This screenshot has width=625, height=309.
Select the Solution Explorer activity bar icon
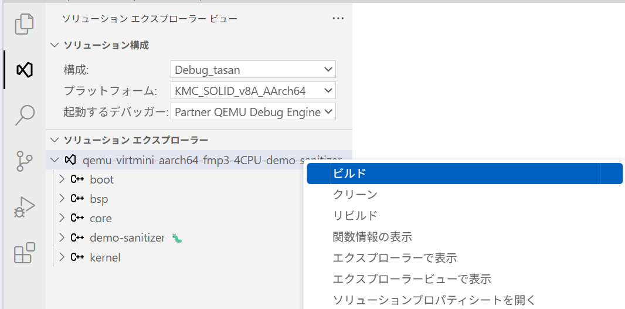click(24, 70)
